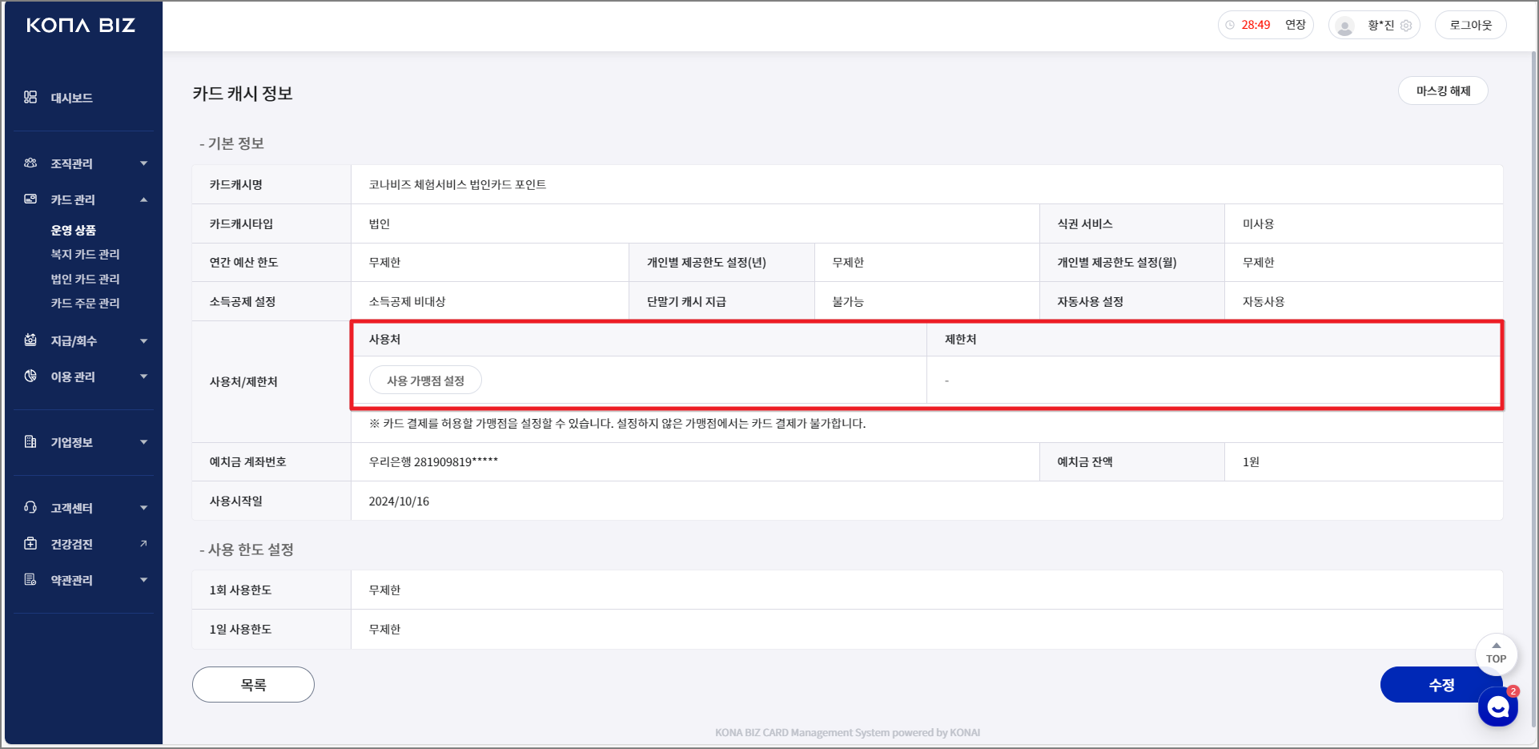Click the 사용 가맹점 설정 button
This screenshot has width=1539, height=749.
coord(425,381)
